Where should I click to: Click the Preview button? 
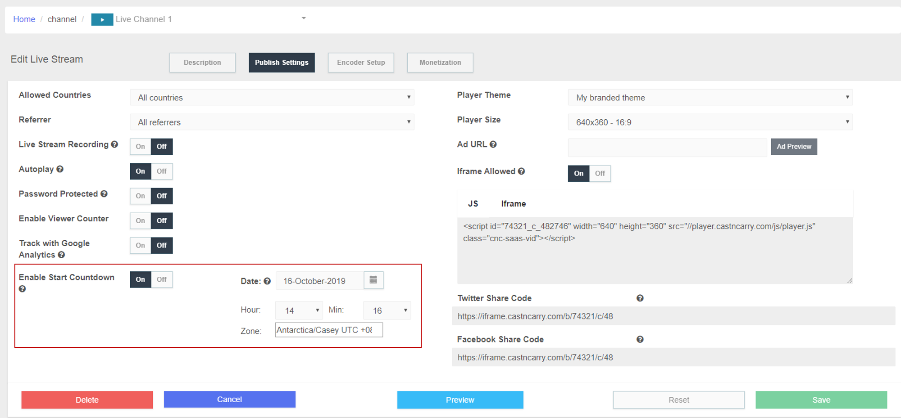click(x=460, y=400)
